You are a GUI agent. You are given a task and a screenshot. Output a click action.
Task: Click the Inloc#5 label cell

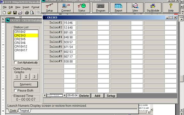coord(54,42)
